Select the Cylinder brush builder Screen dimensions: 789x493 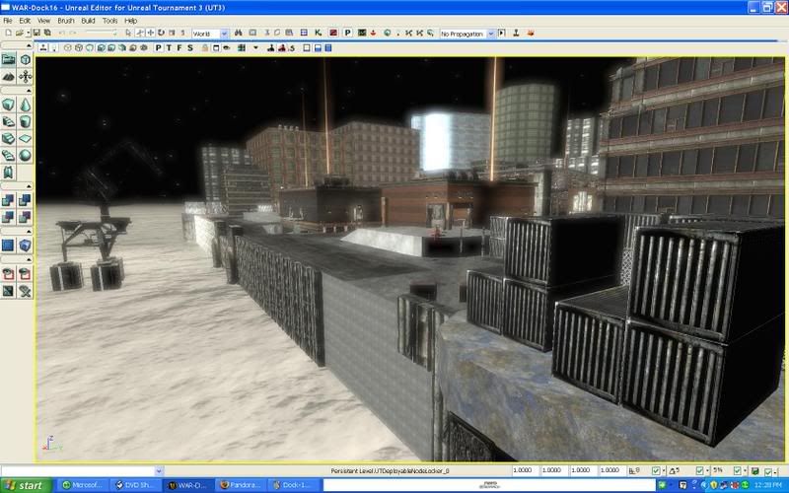click(26, 121)
